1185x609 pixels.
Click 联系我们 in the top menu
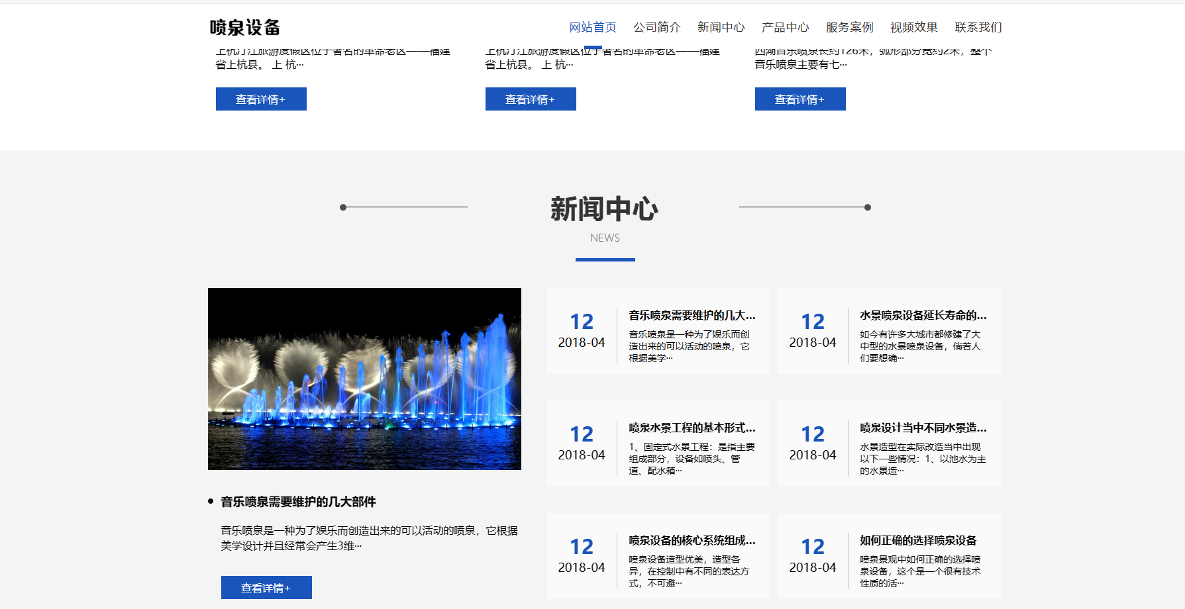point(978,27)
